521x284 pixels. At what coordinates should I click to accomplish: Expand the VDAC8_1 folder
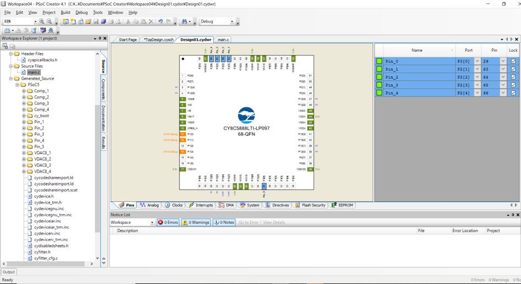24,153
